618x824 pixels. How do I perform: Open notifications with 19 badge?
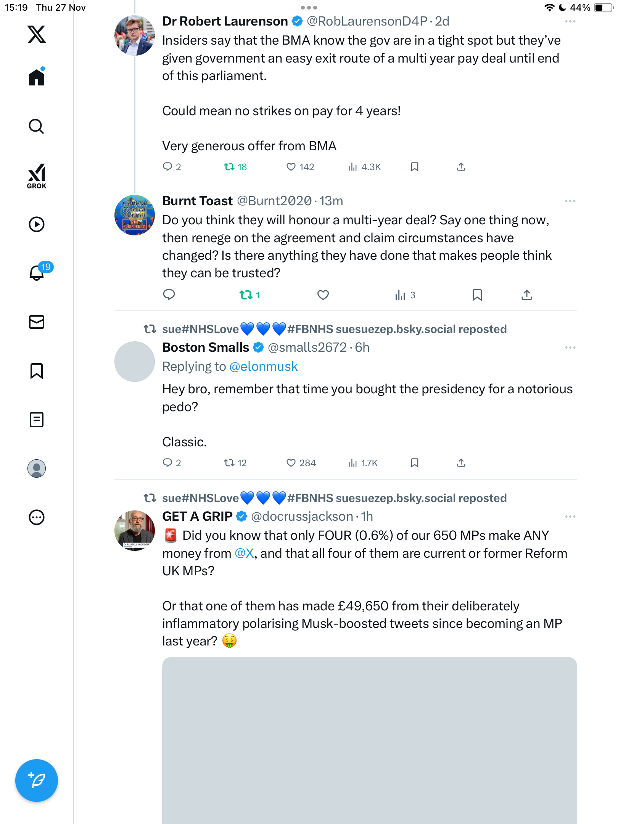click(x=37, y=272)
